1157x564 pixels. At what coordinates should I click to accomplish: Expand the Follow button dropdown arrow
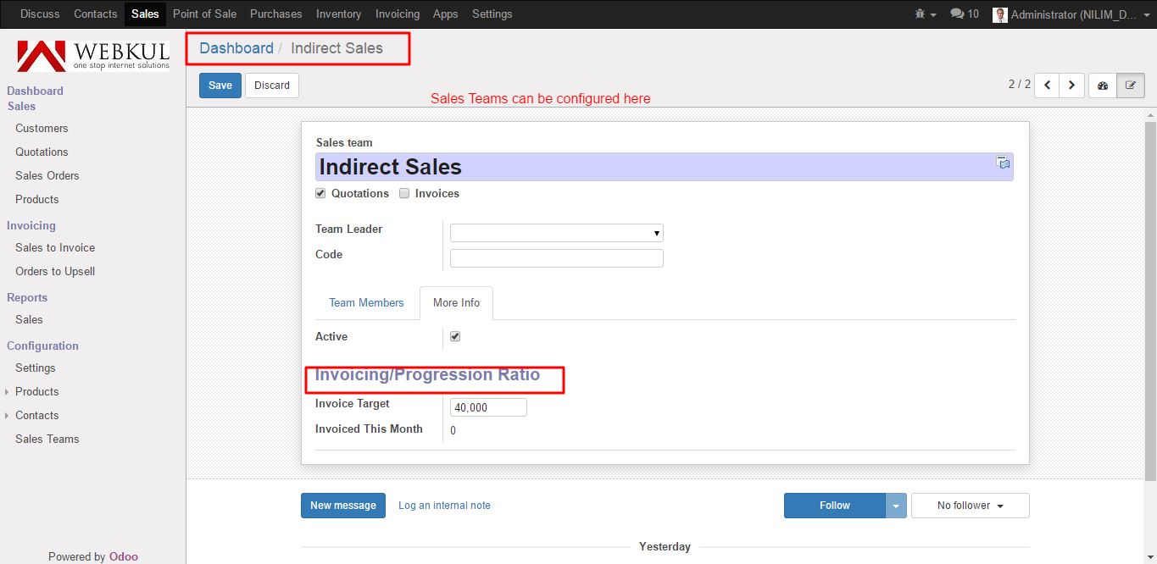coord(896,506)
